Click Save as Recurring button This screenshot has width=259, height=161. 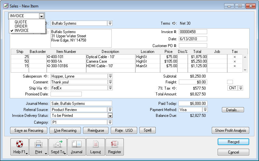pyautogui.click(x=29, y=130)
